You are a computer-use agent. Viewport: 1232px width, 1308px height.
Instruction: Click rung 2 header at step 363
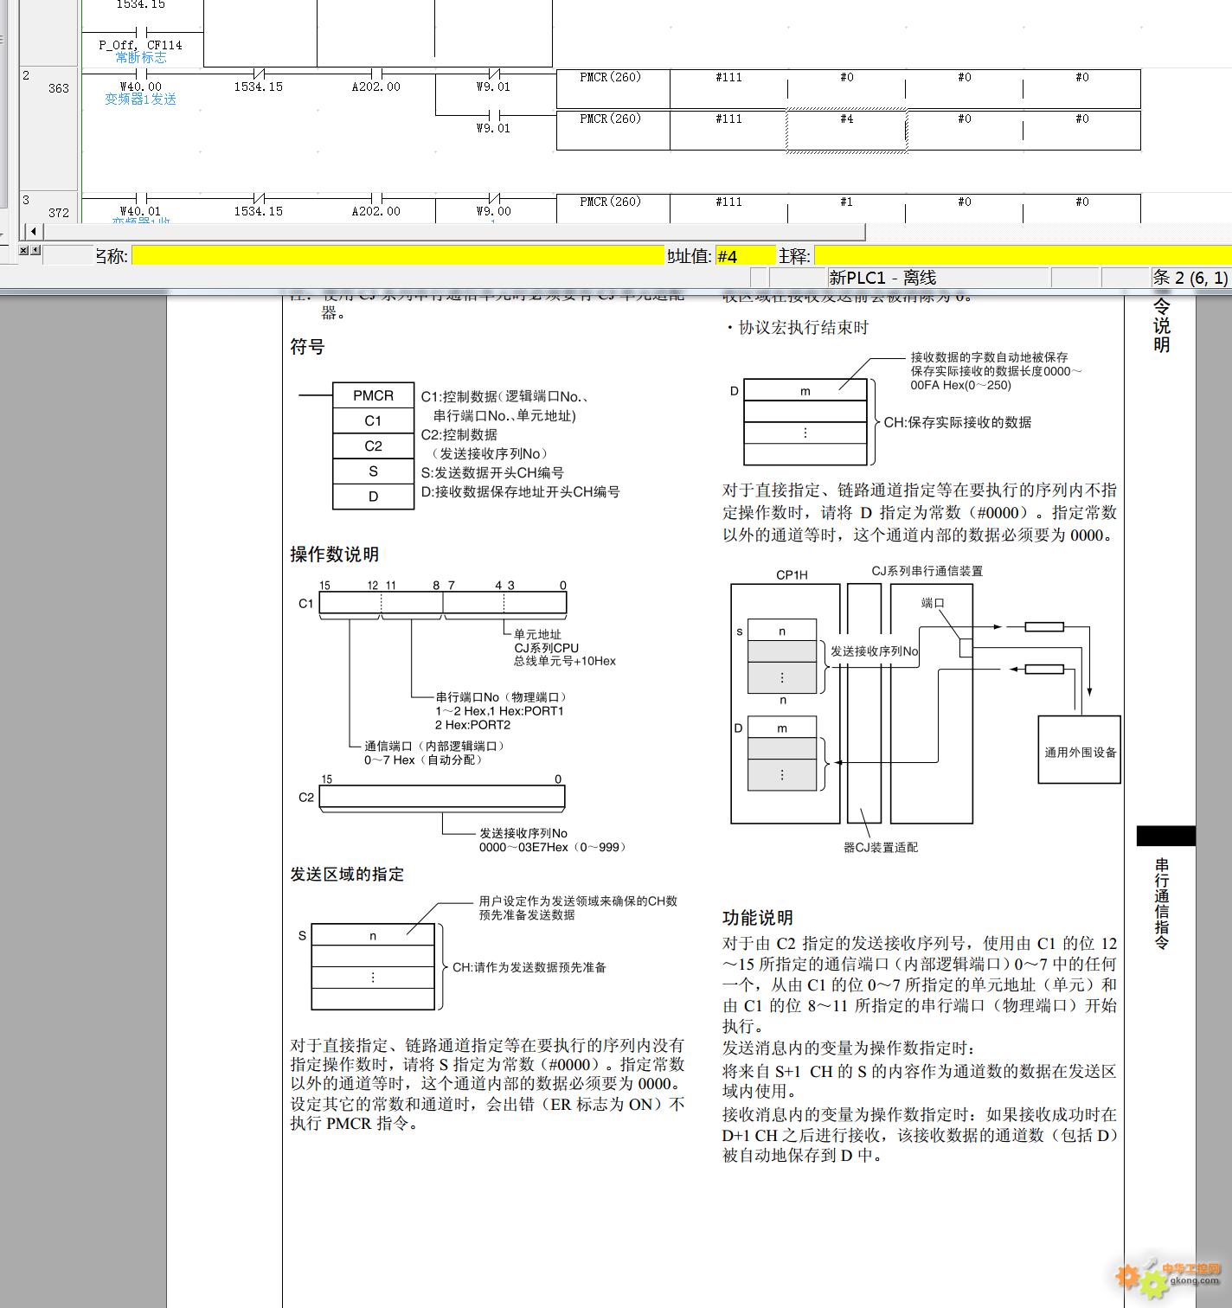click(50, 87)
